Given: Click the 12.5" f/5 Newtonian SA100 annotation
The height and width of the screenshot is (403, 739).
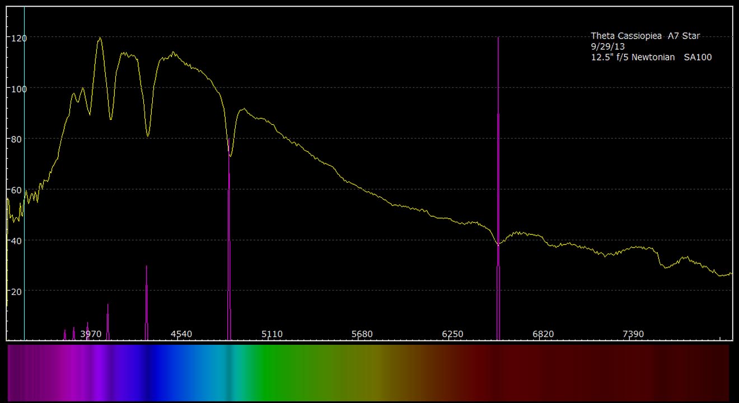Looking at the screenshot, I should click(651, 57).
